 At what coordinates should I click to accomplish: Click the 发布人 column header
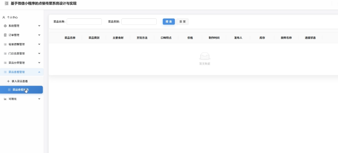pyautogui.click(x=238, y=38)
